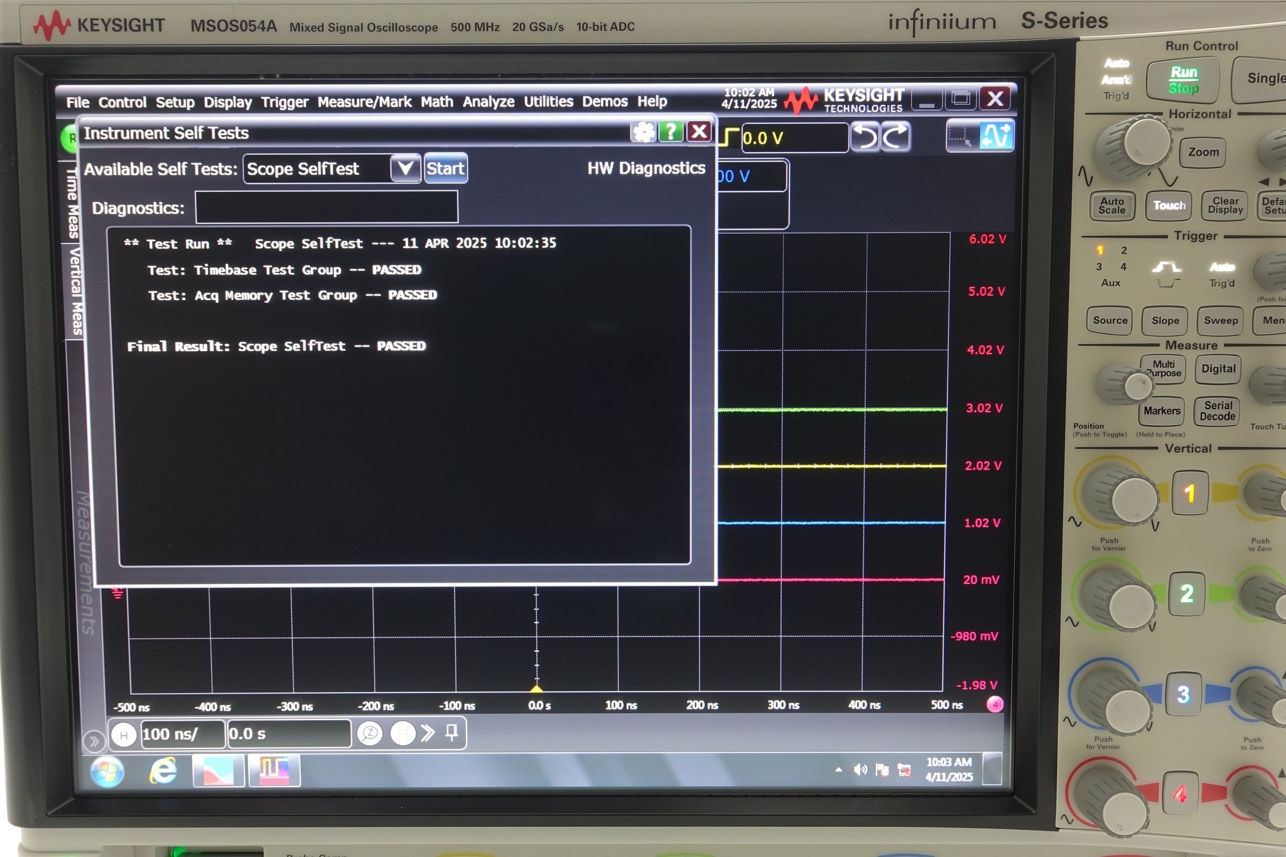Open the square-wave taskbar application

click(x=274, y=770)
